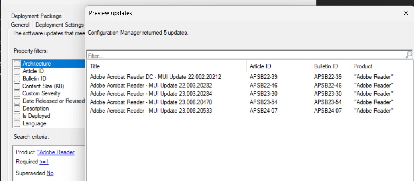Click Bulletin ID cell APSB24-07
Screen dimensions: 414x181
click(328, 111)
